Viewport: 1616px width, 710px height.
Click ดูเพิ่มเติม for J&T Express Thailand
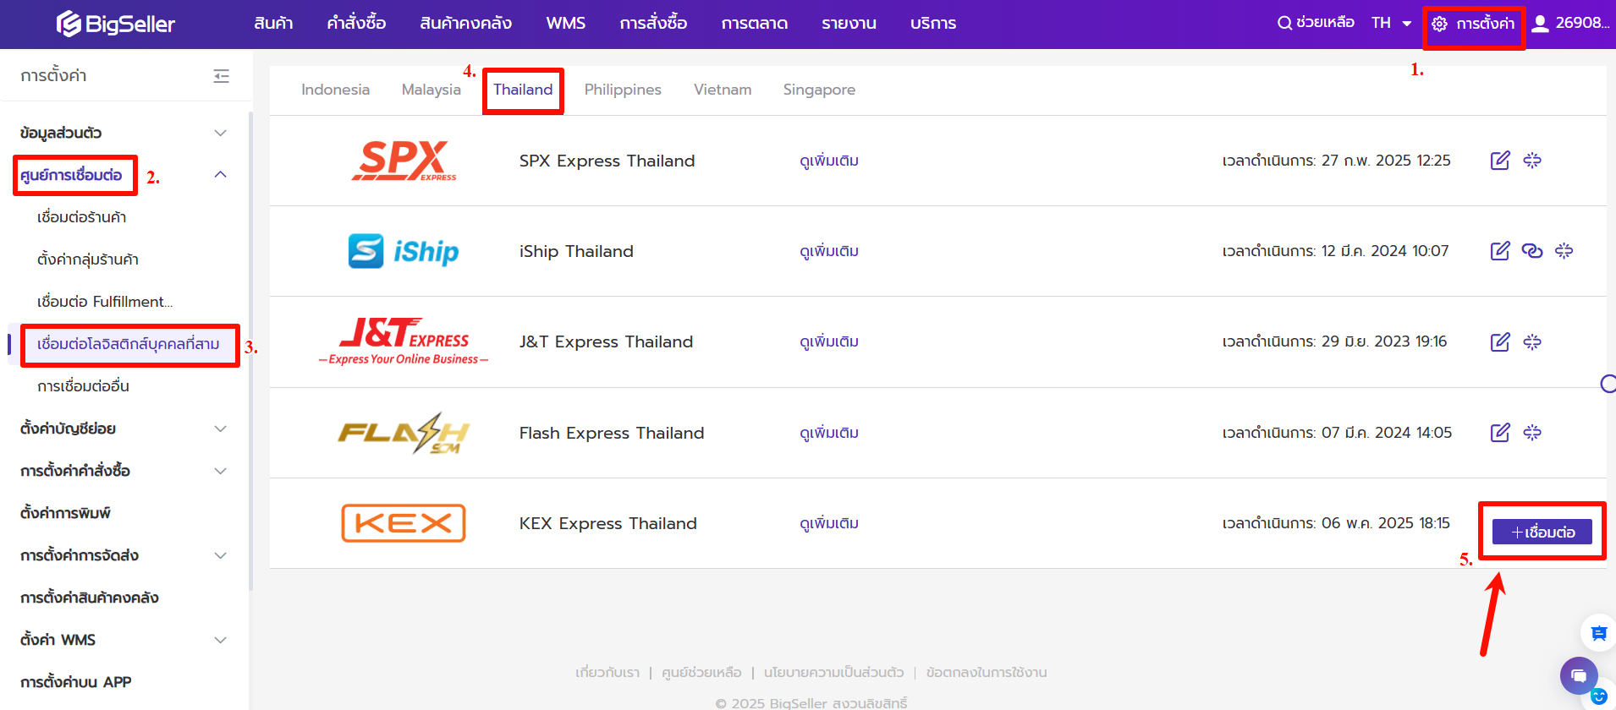(x=829, y=341)
